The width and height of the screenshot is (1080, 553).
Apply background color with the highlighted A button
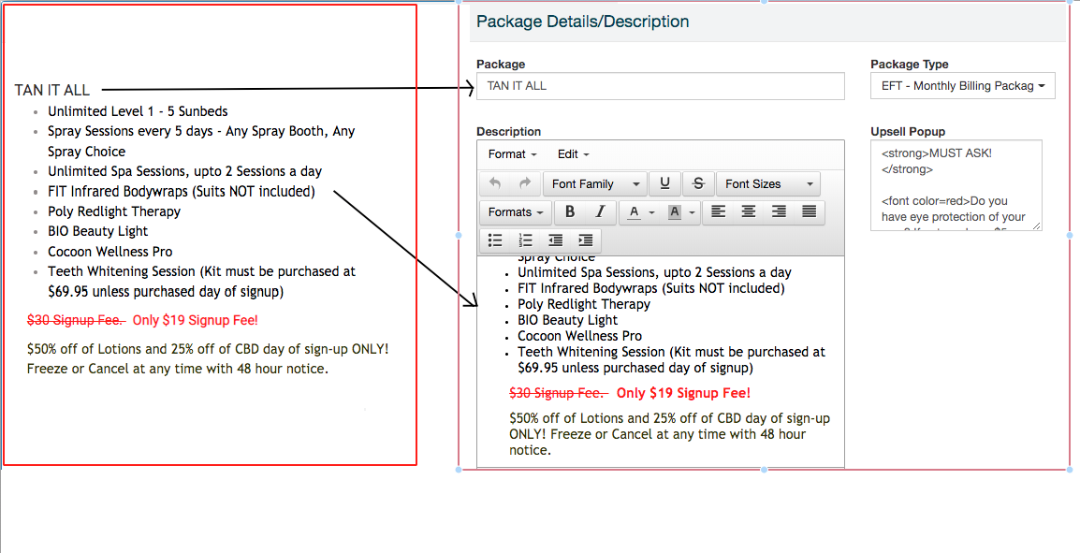pos(675,212)
